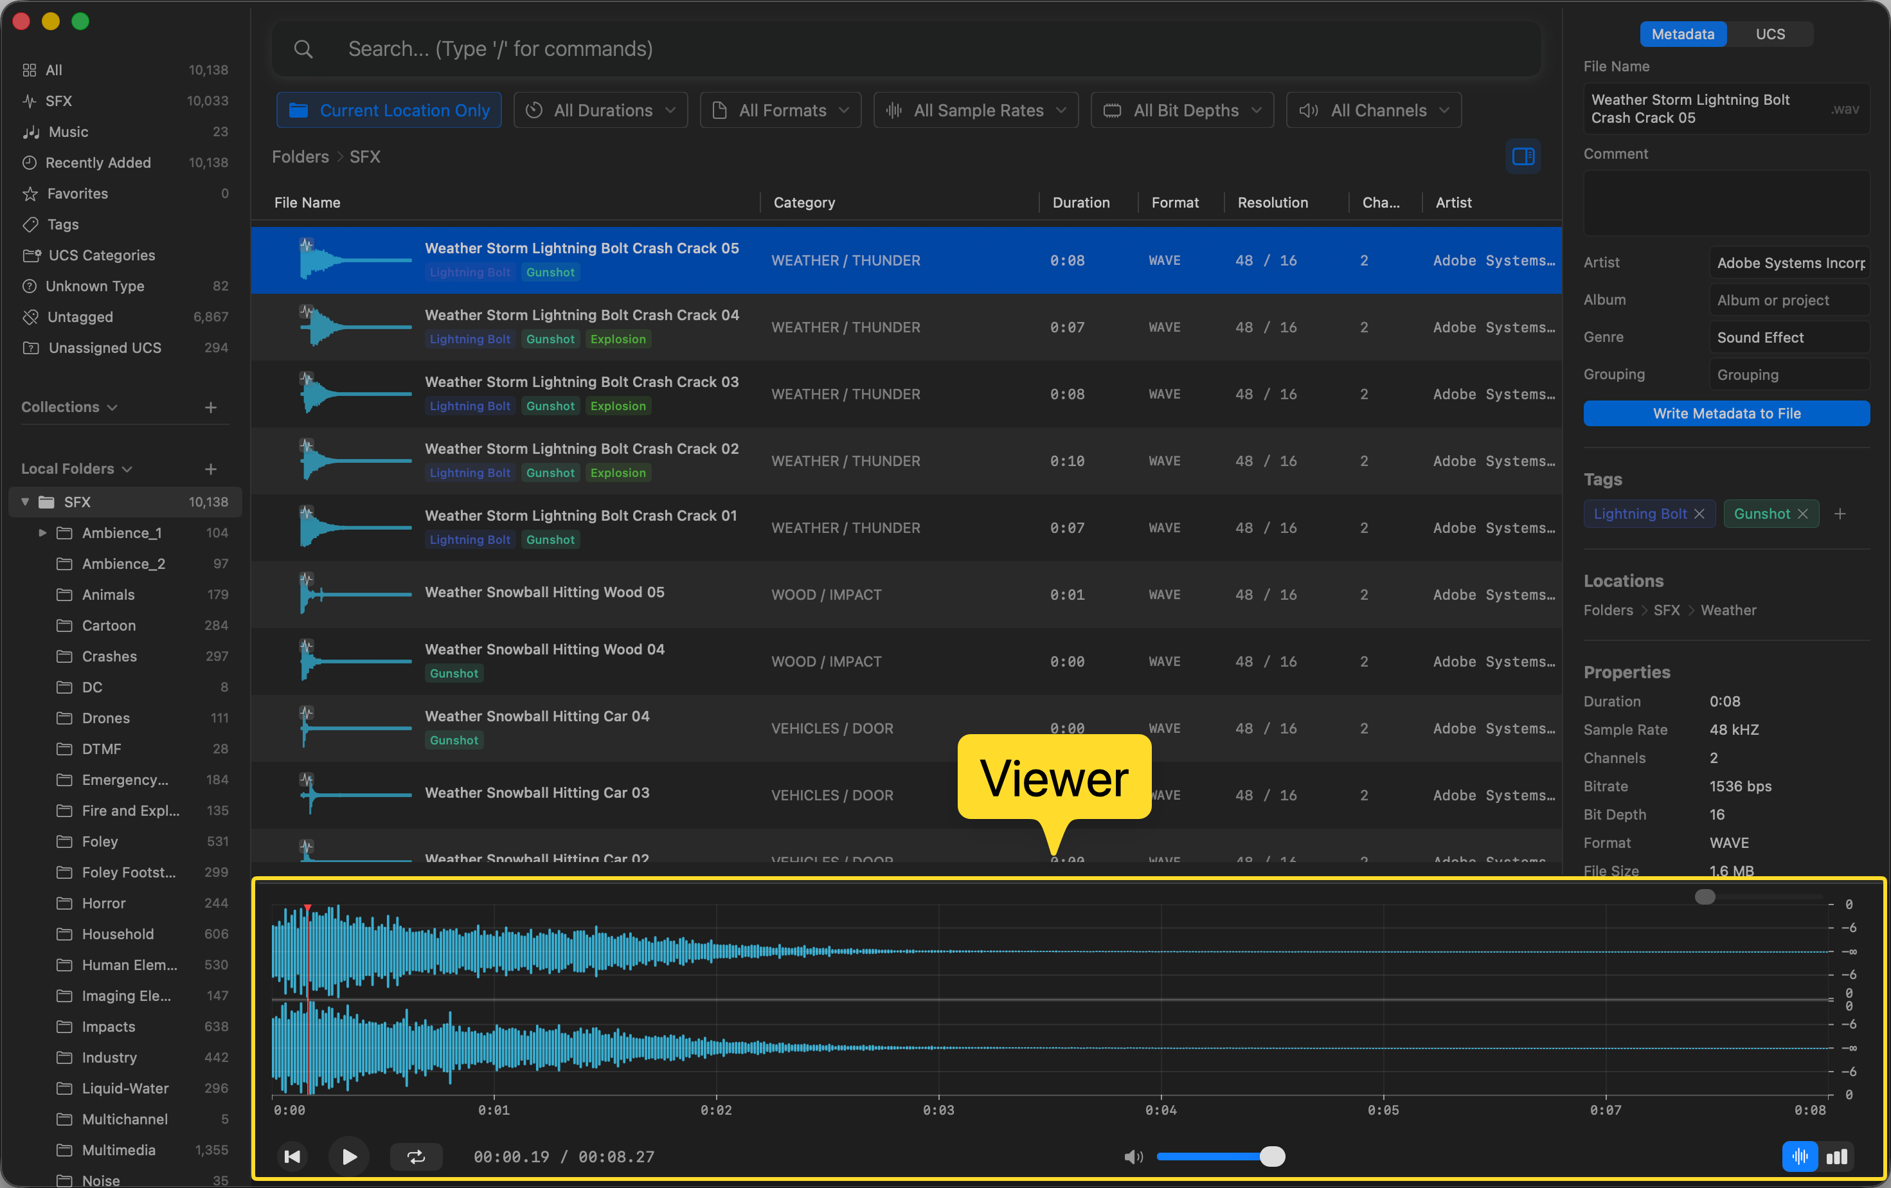
Task: Play the selected sound in viewer
Action: 350,1156
